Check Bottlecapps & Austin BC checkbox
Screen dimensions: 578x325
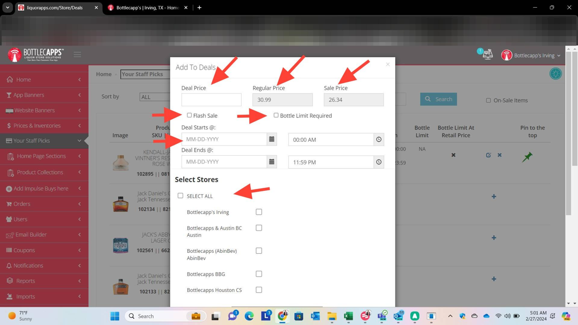[259, 228]
